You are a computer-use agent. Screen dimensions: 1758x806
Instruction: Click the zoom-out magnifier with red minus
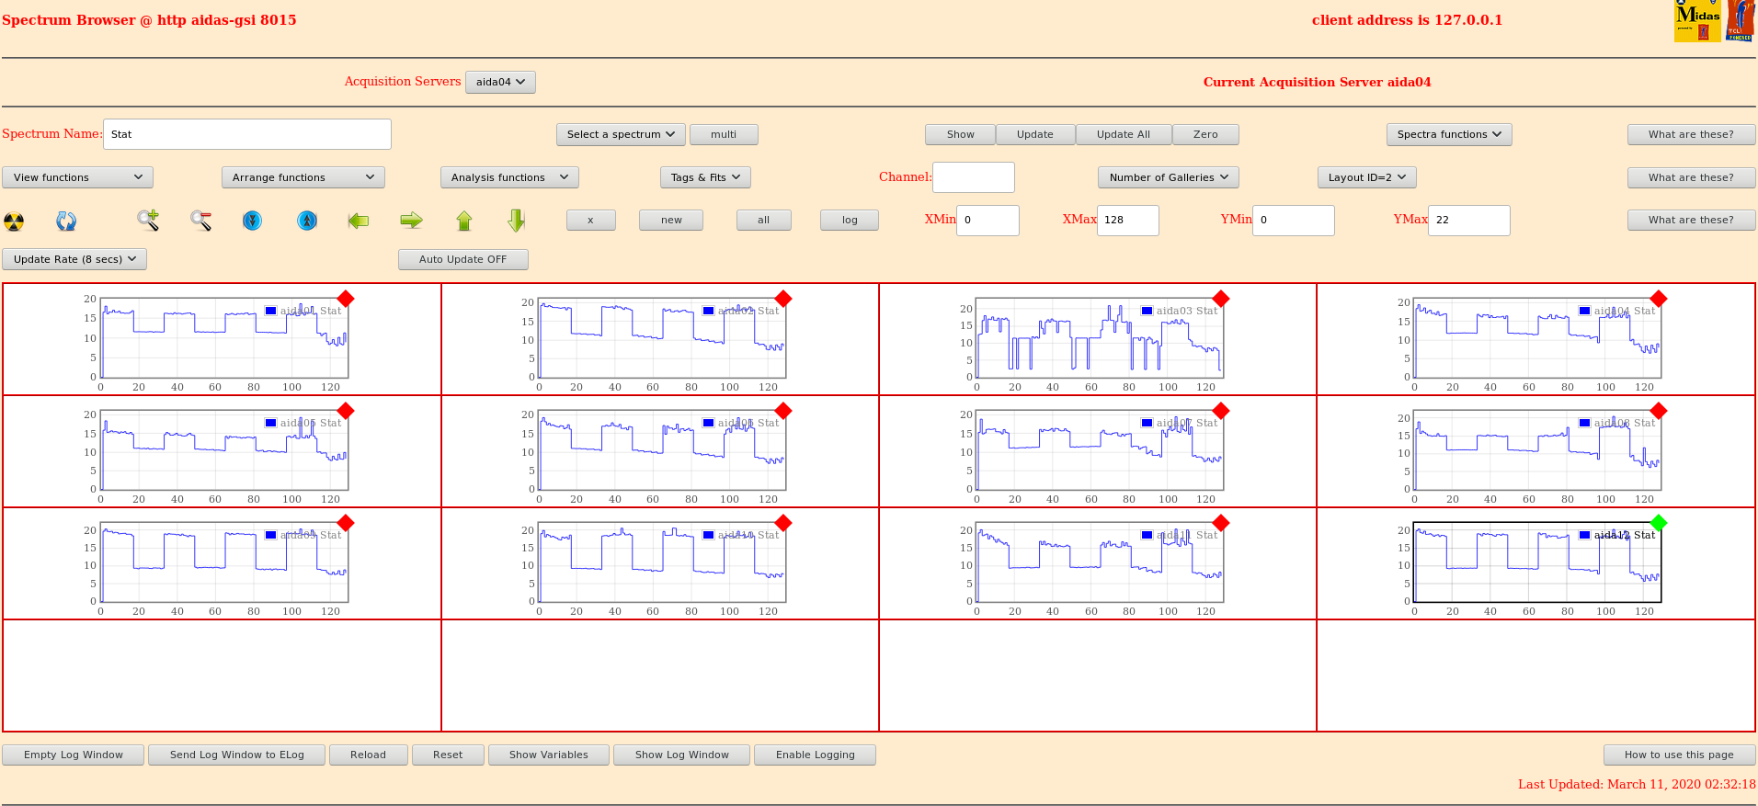200,220
